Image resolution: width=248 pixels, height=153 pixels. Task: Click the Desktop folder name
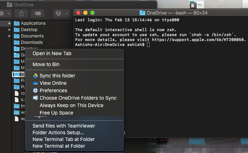point(29,29)
